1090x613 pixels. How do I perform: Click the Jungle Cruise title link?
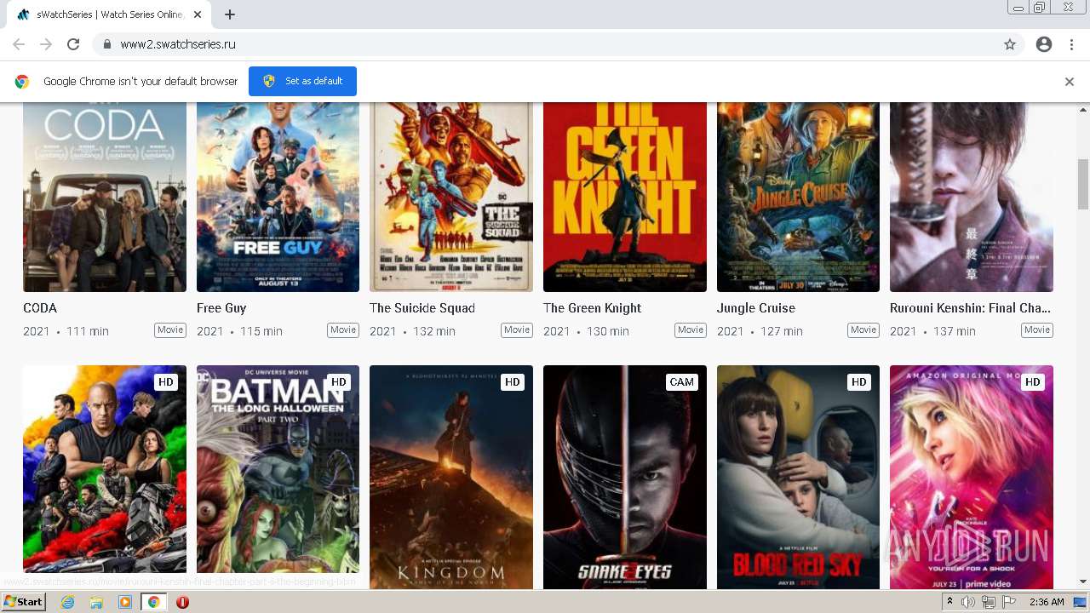(x=756, y=308)
